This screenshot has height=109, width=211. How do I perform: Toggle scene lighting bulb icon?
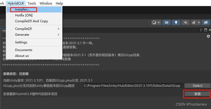click(176, 22)
